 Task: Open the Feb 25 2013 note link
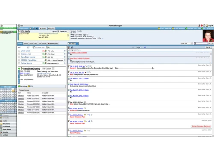pyautogui.click(x=77, y=73)
